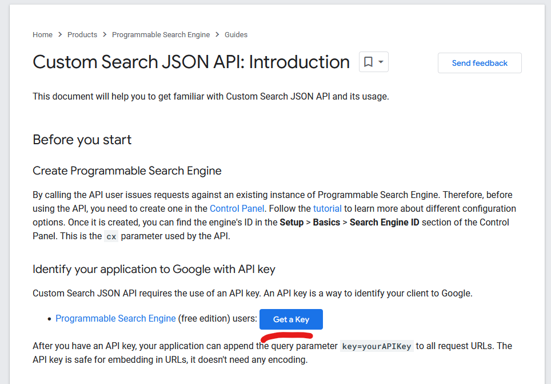Viewport: 551px width, 384px height.
Task: Click the cx code snippet
Action: click(x=111, y=236)
